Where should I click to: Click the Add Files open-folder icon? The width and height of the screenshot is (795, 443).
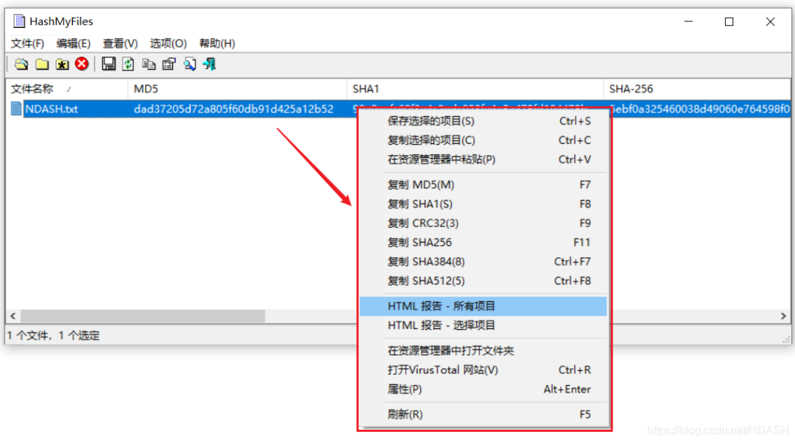[x=21, y=65]
